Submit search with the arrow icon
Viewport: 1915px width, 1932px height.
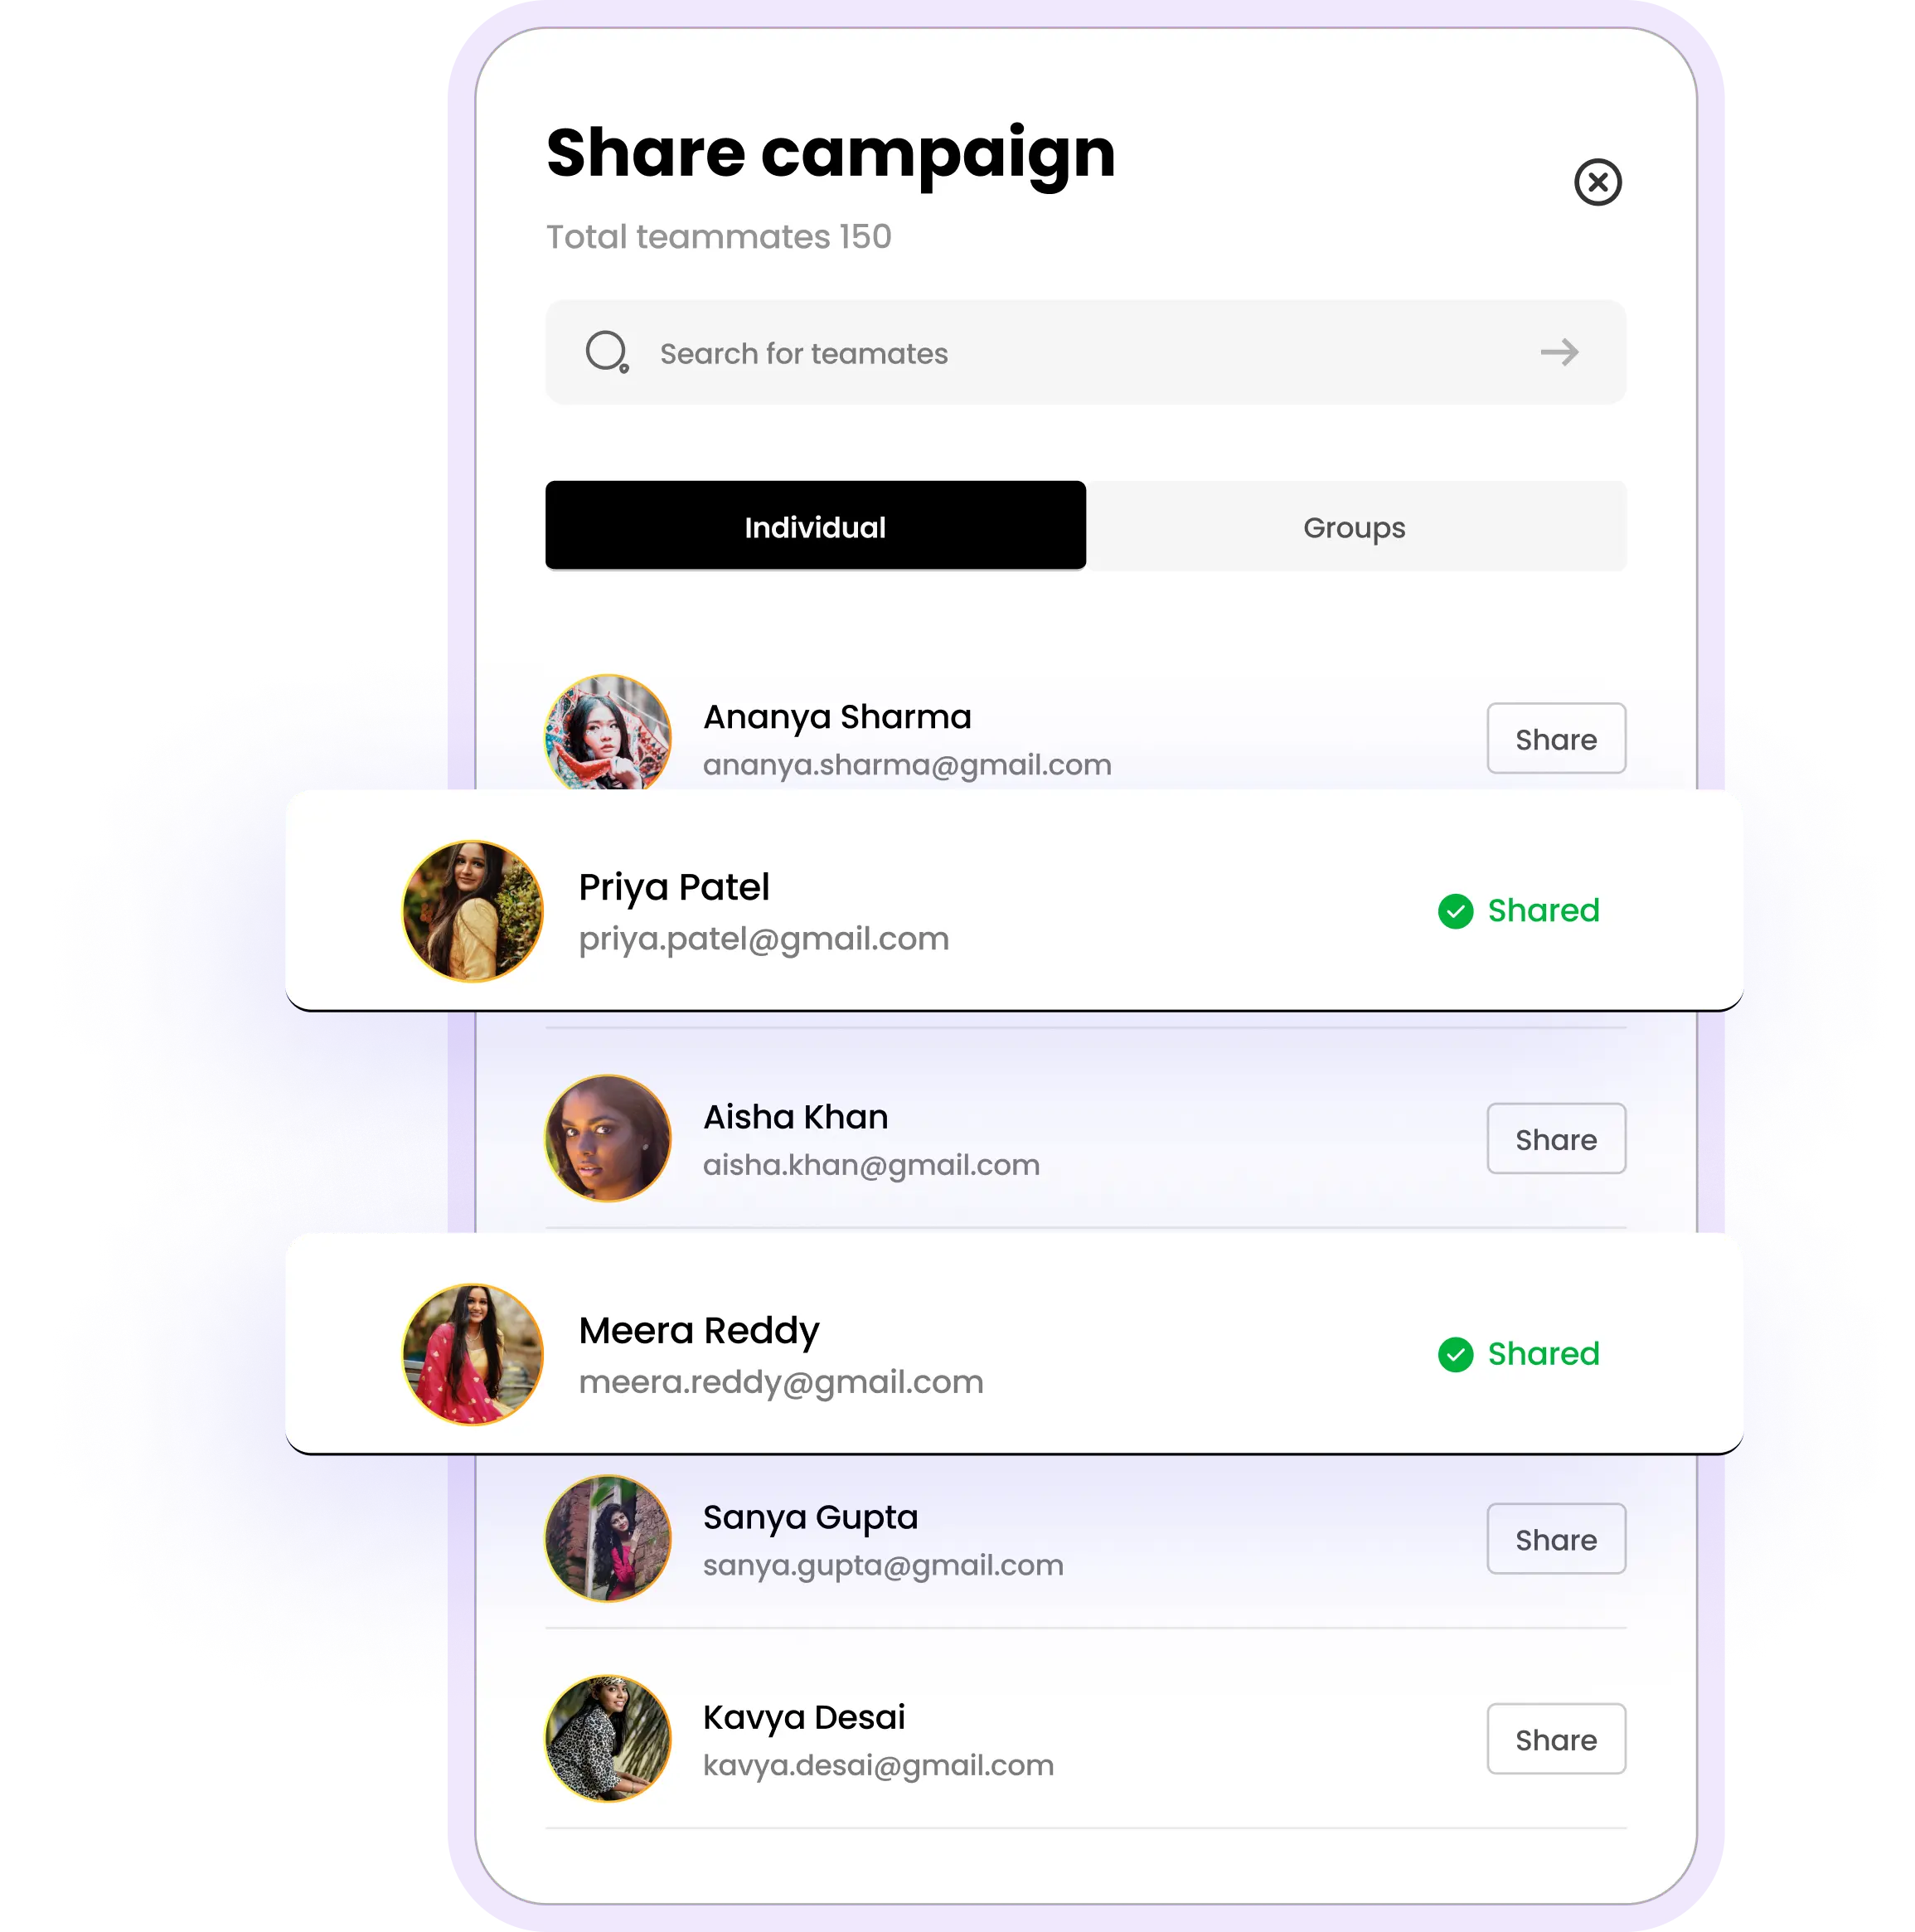(1558, 352)
